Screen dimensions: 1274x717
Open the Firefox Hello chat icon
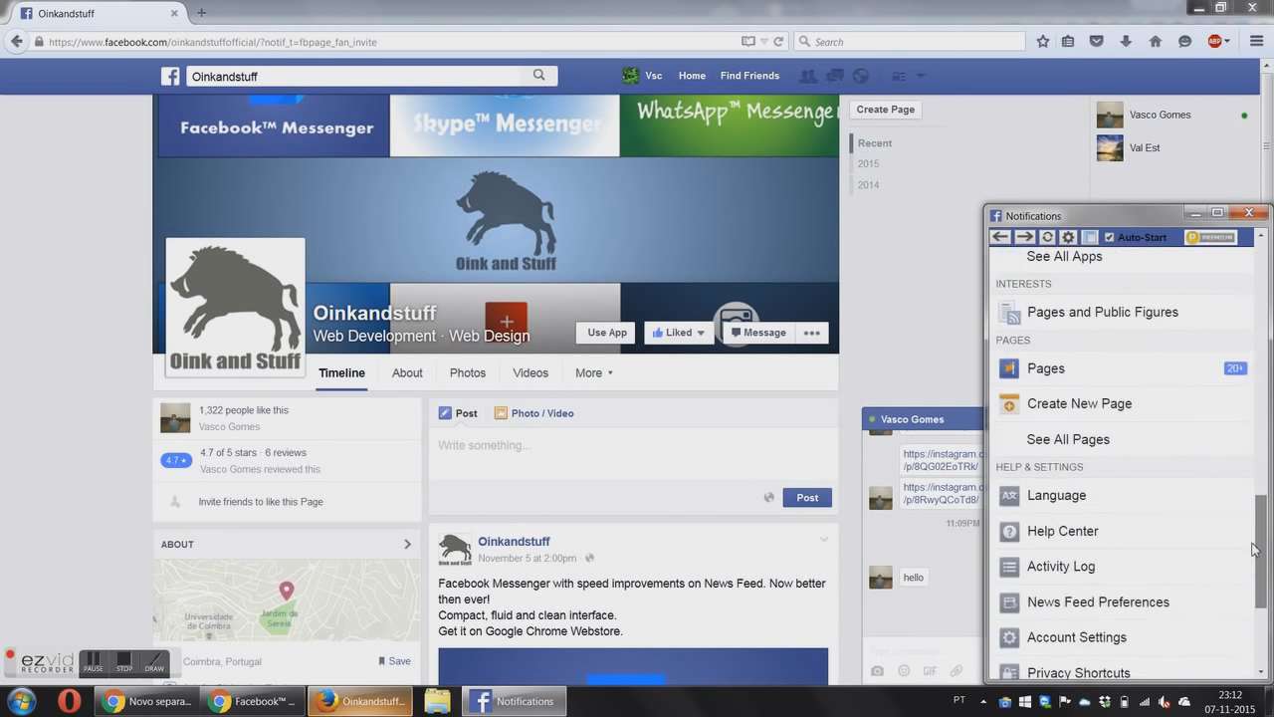pyautogui.click(x=1184, y=42)
